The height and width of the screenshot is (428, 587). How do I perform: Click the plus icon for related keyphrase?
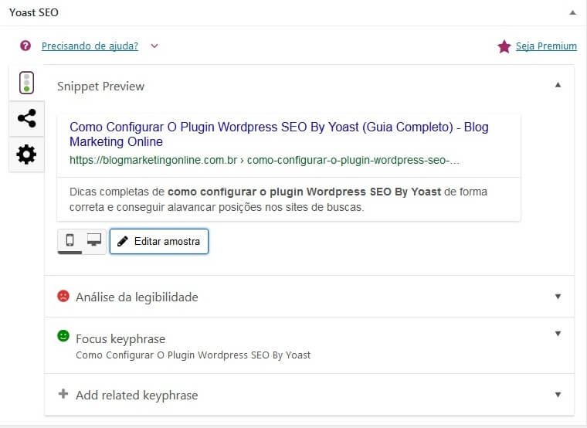pos(63,393)
